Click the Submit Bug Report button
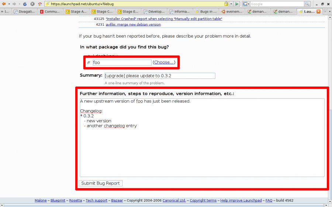Viewport: 332px width, 207px height. pyautogui.click(x=101, y=183)
